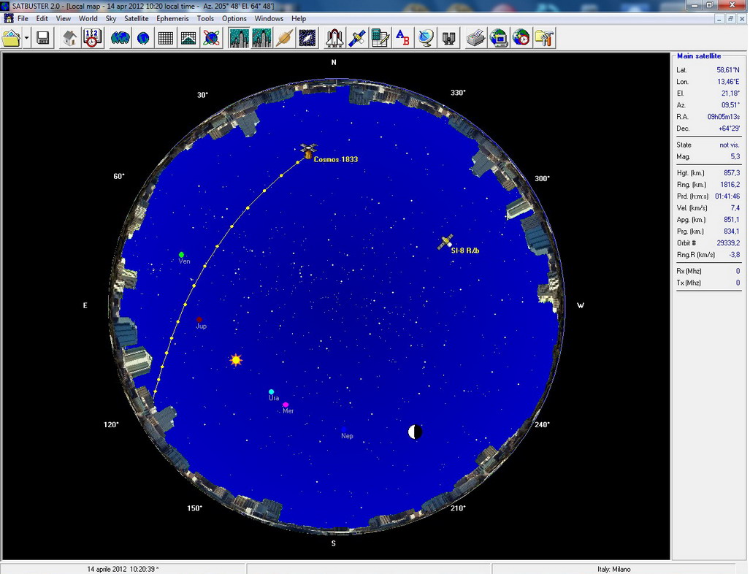Click the binoculars search icon
The height and width of the screenshot is (574, 750).
coord(448,38)
